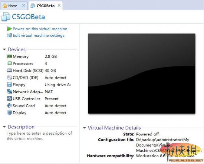Click the USB Controller icon
Image resolution: width=204 pixels, height=164 pixels.
coord(9,99)
